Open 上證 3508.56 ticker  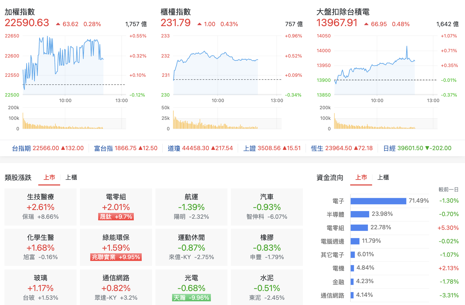tap(272, 148)
